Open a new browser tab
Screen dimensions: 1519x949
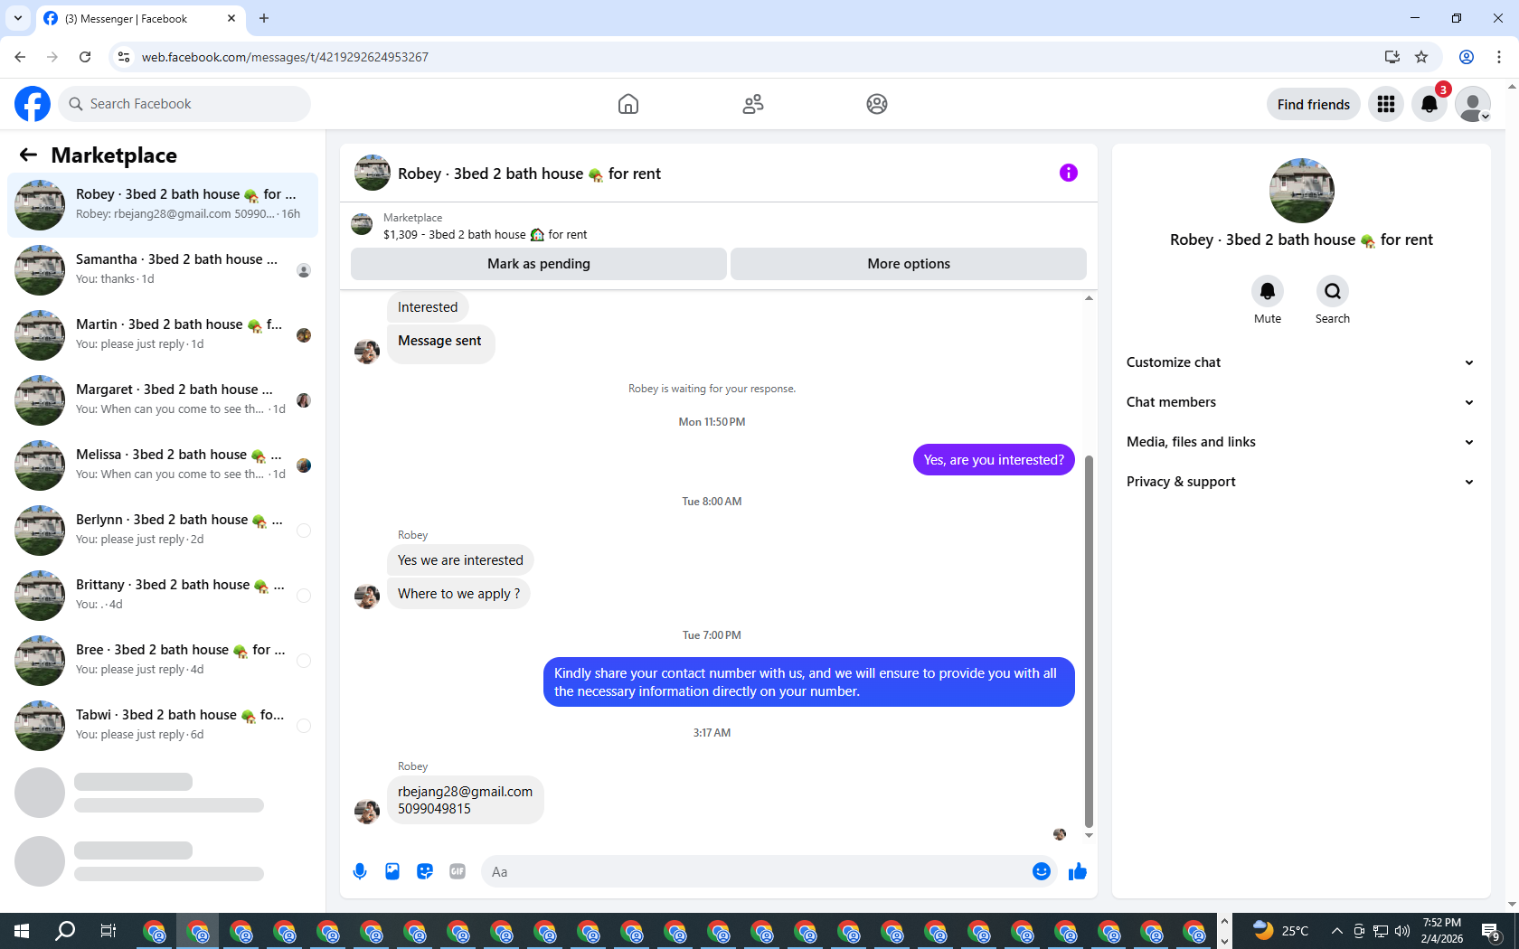(x=264, y=18)
